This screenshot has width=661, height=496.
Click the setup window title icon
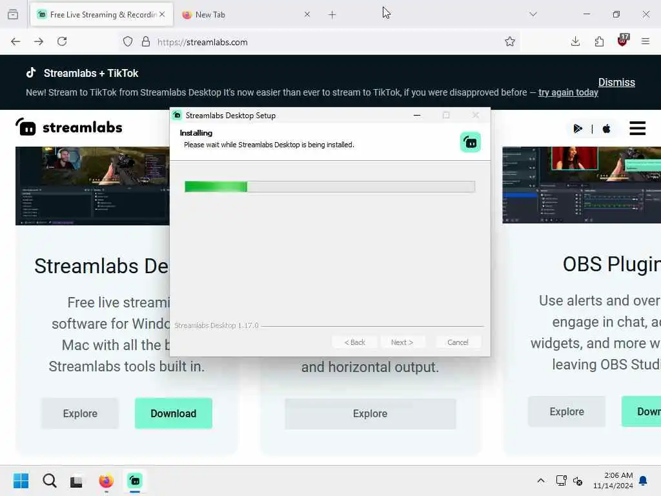click(178, 115)
